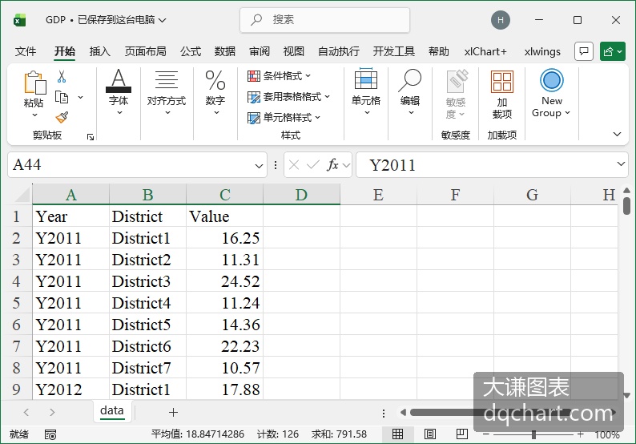The height and width of the screenshot is (444, 636).
Task: Switch to the 页面布局 Page Layout tab
Action: [x=145, y=51]
